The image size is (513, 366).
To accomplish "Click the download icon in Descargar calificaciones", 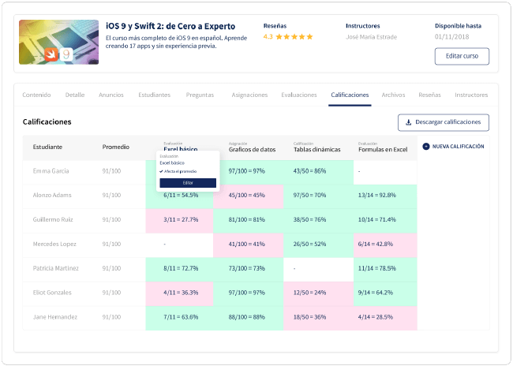I will (408, 122).
